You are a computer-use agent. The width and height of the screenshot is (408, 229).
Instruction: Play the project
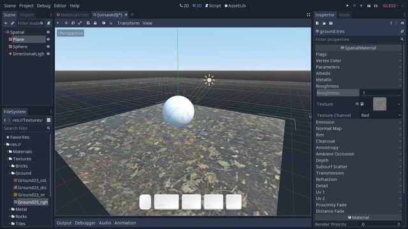(x=347, y=6)
